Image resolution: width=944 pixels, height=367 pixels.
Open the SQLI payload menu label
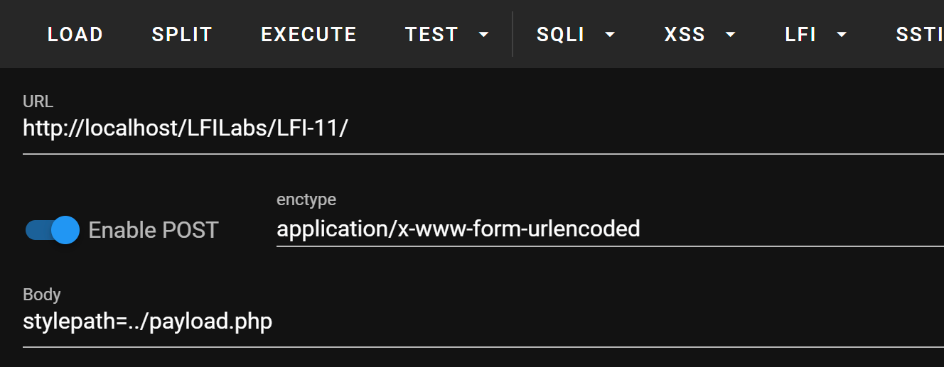tap(561, 34)
